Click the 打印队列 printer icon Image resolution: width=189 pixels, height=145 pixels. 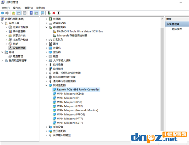50,40
